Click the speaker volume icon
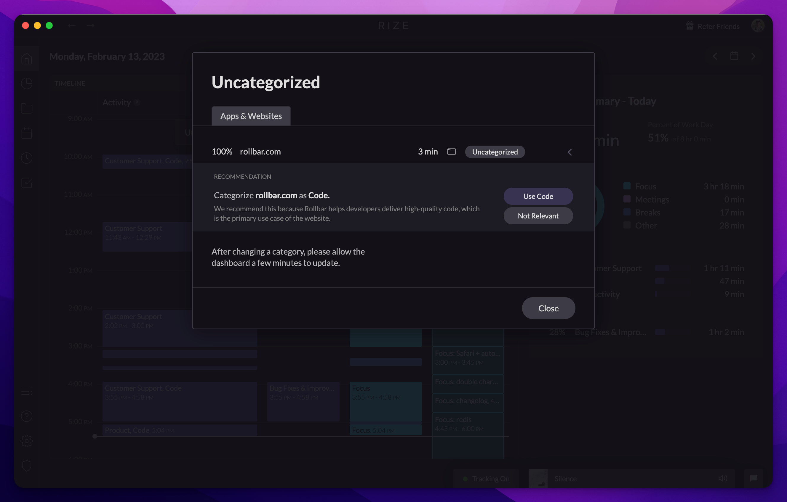Screen dimensions: 787x502 [723, 479]
